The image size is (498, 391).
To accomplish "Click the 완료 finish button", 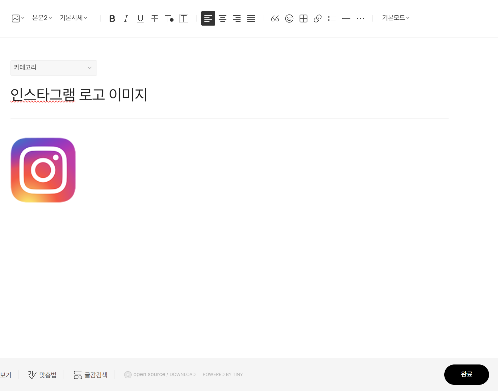I will 467,374.
